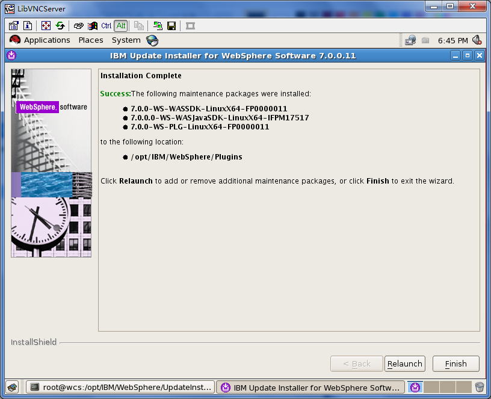Click the Relaunch button
Screen dimensions: 491x399
tap(404, 364)
